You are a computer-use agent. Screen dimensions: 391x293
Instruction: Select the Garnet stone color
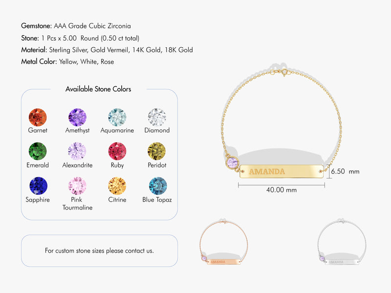click(38, 118)
